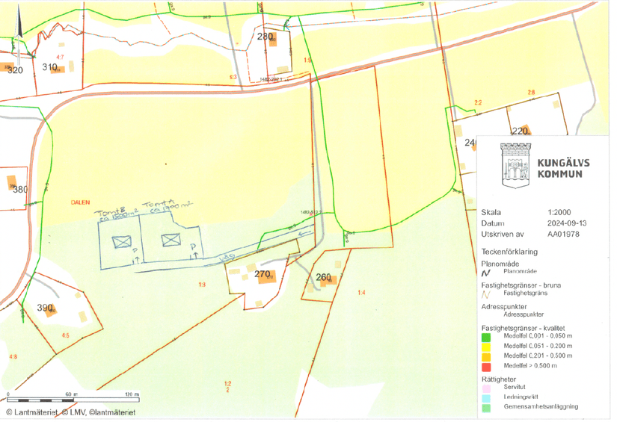Click the red Medelfel > 0,500 m swatch

[x=486, y=366]
